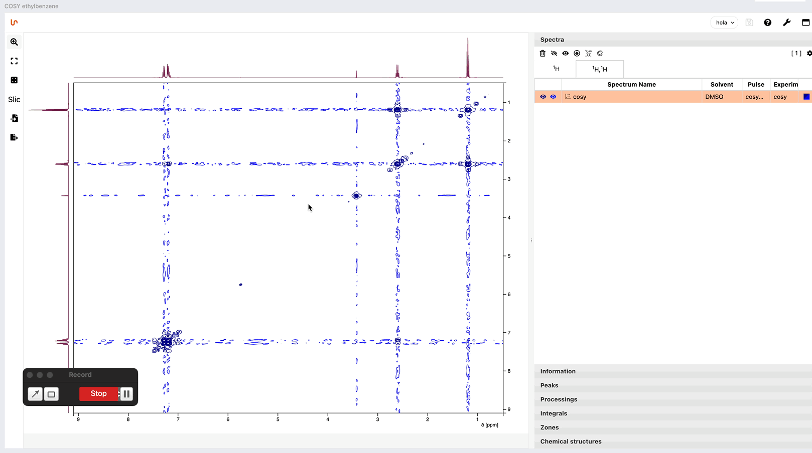The width and height of the screenshot is (812, 453).
Task: Click the save workspace icon
Action: tap(749, 23)
